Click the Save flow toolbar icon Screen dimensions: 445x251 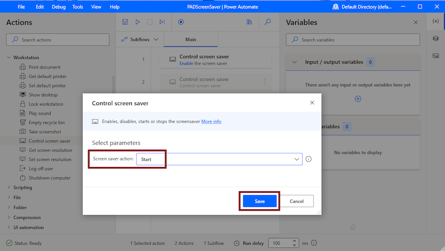point(125,22)
